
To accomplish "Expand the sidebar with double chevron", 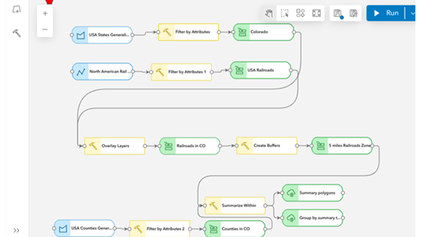I will coord(16,230).
